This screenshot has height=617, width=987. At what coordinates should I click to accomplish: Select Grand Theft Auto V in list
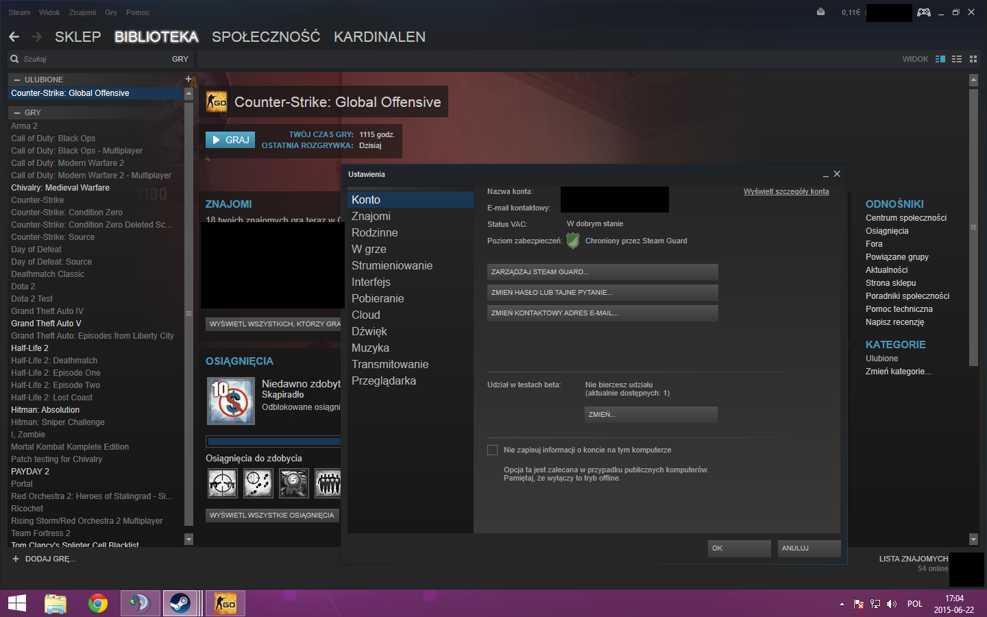(x=46, y=324)
